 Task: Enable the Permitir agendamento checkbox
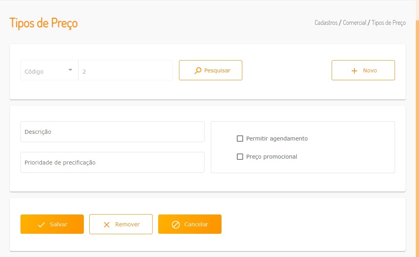click(x=240, y=139)
